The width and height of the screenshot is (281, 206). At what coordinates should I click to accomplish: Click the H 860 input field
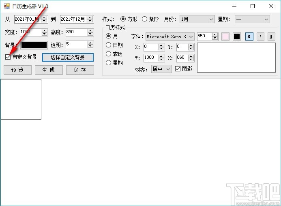(x=182, y=58)
